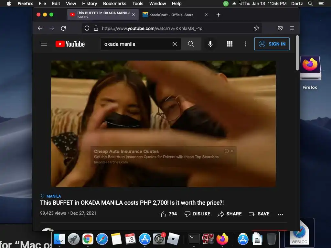Click the MANILA location link
This screenshot has width=331, height=248.
pyautogui.click(x=54, y=196)
